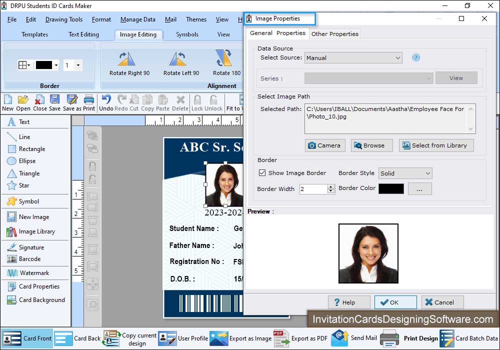Switch to Templates ribbon tab
This screenshot has height=350, width=500.
pyautogui.click(x=34, y=34)
